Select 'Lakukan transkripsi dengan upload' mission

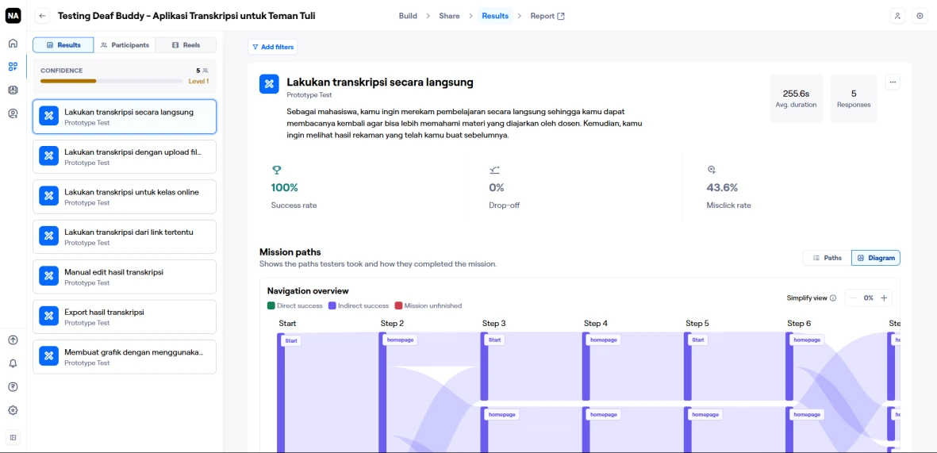[x=125, y=156]
